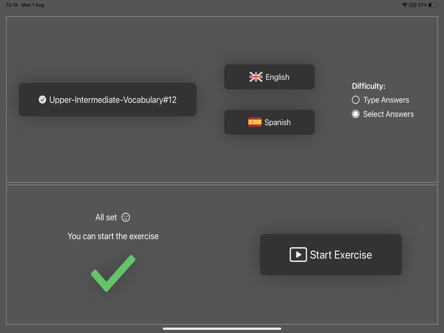
Task: Tap the smiley face icon after All set
Action: click(126, 217)
